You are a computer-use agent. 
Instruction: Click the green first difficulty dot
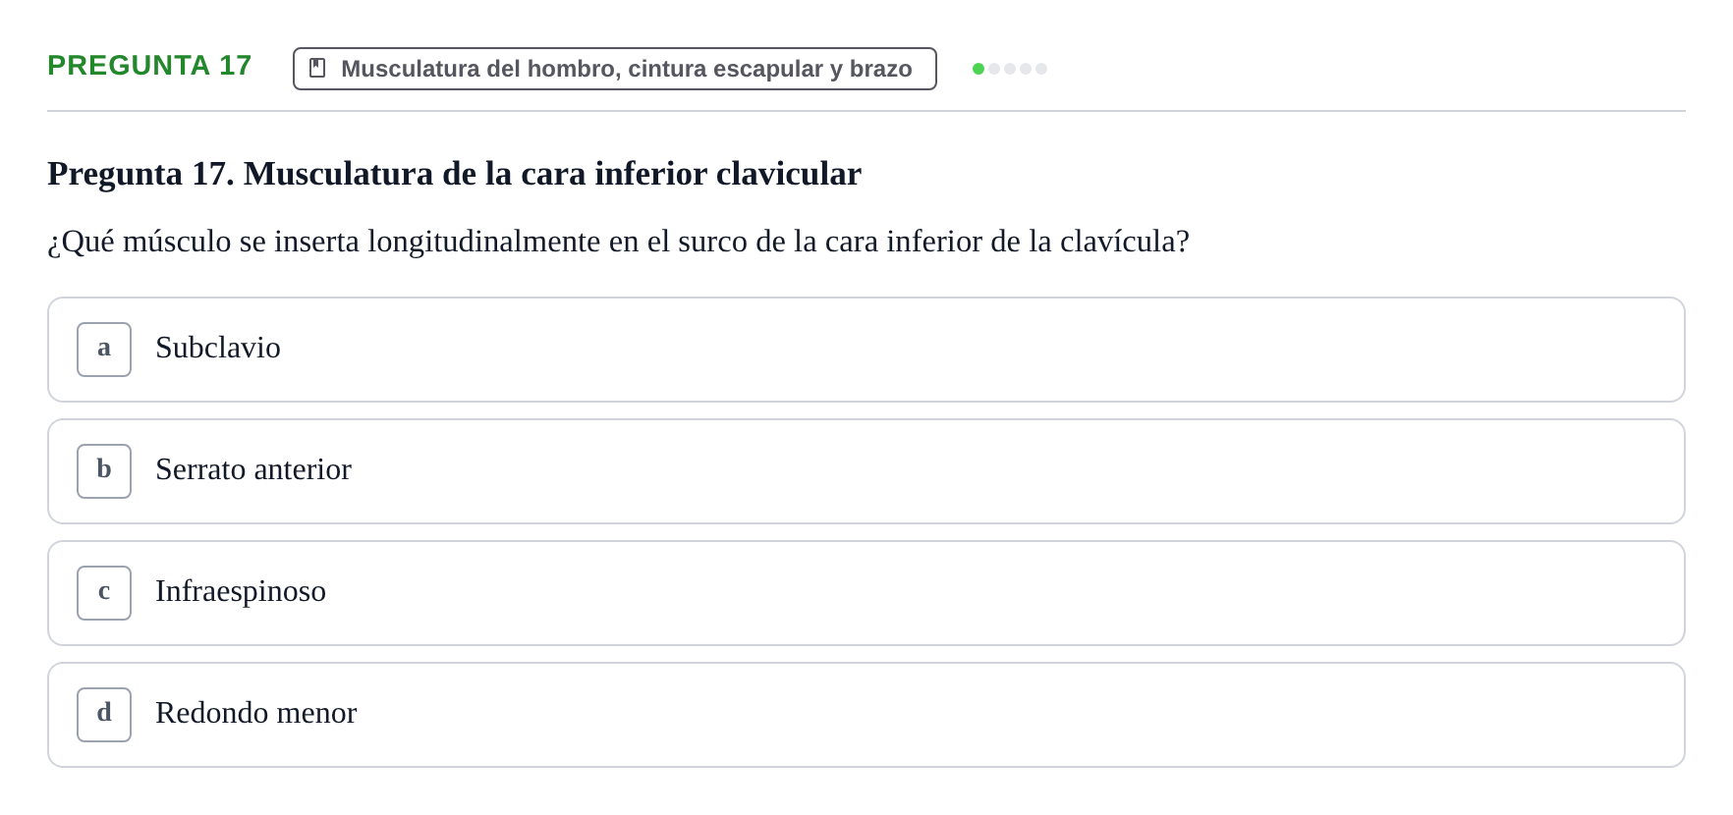tap(978, 69)
